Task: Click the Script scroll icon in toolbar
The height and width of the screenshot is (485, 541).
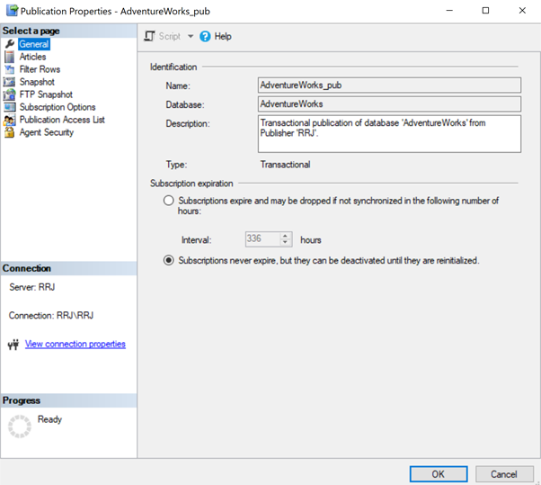Action: [x=149, y=36]
